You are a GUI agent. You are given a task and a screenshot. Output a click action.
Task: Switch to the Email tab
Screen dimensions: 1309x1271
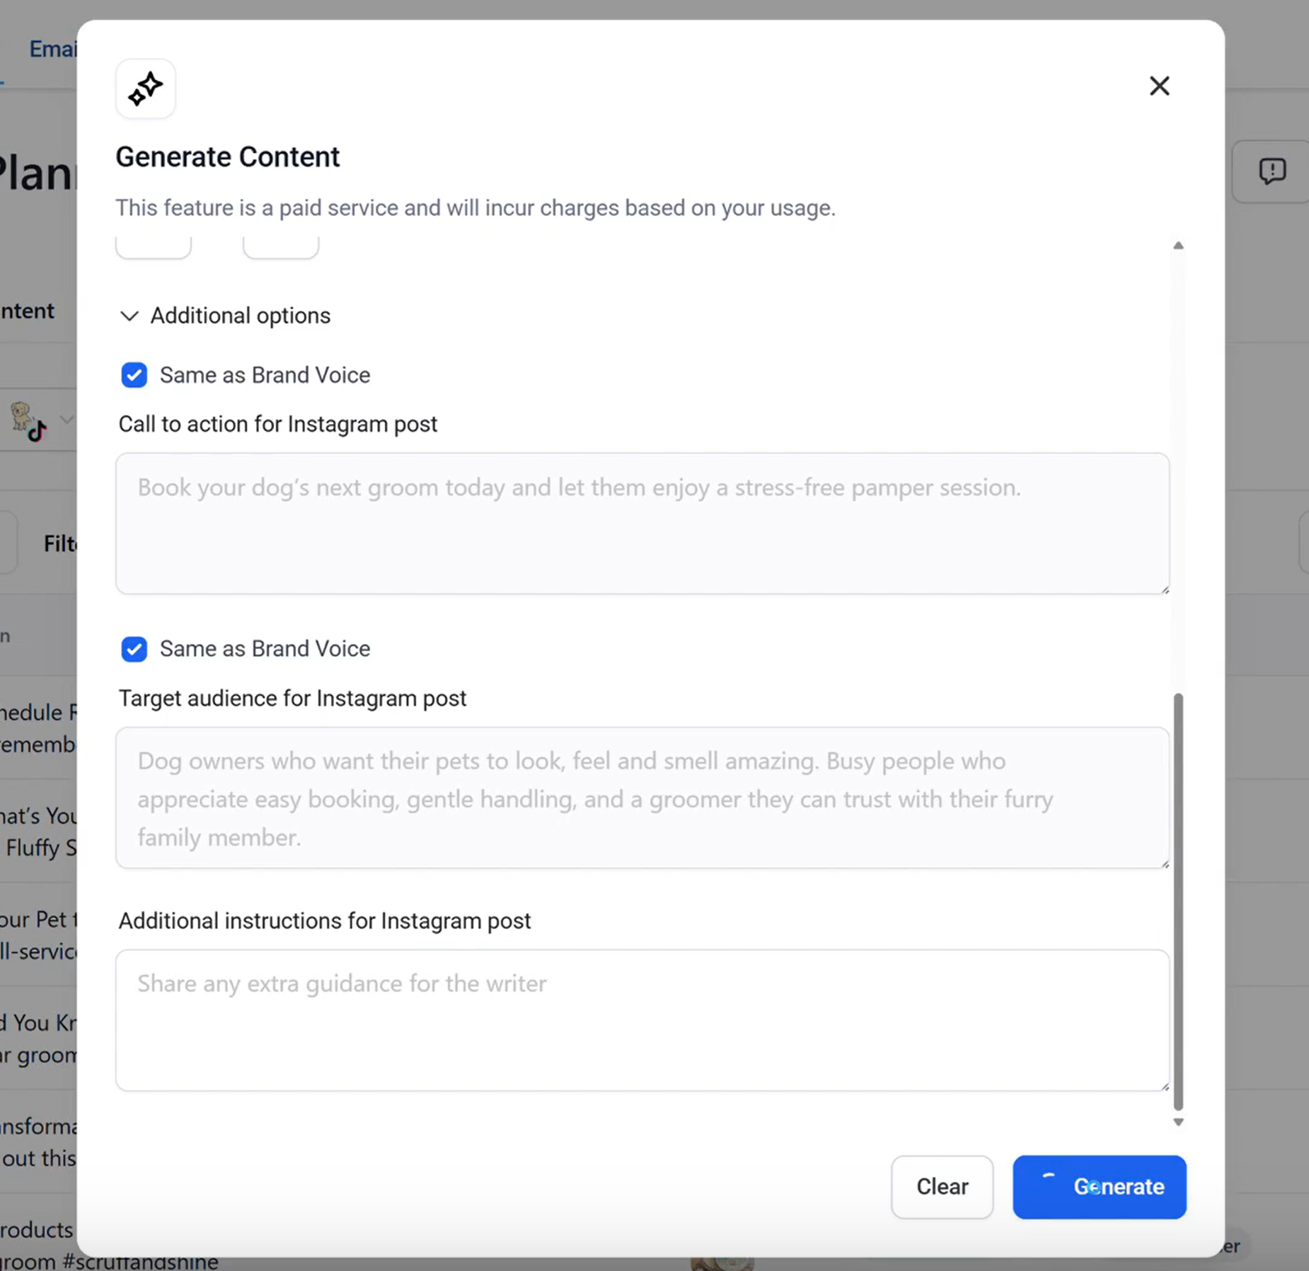54,48
